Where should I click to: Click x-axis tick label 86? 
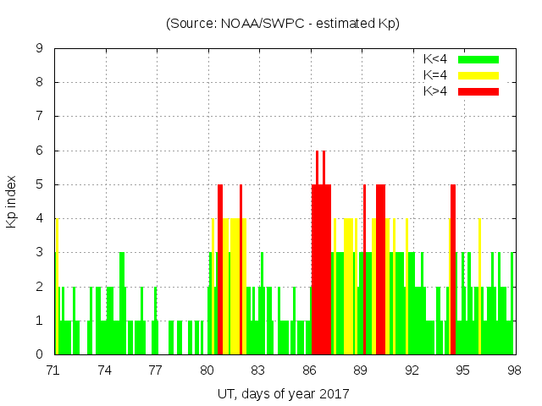[309, 370]
